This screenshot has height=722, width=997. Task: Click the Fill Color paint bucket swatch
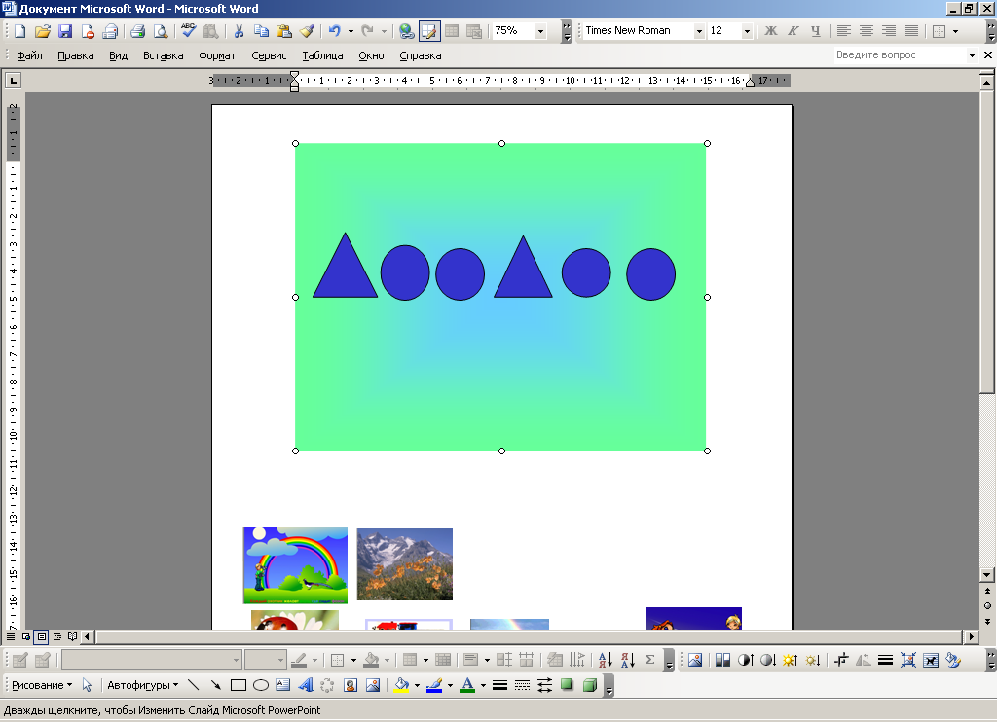click(x=400, y=685)
